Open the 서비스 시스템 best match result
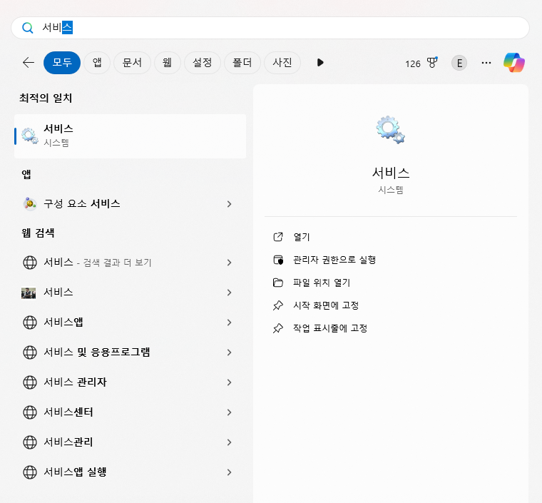Screen dimensions: 542x503 130,136
